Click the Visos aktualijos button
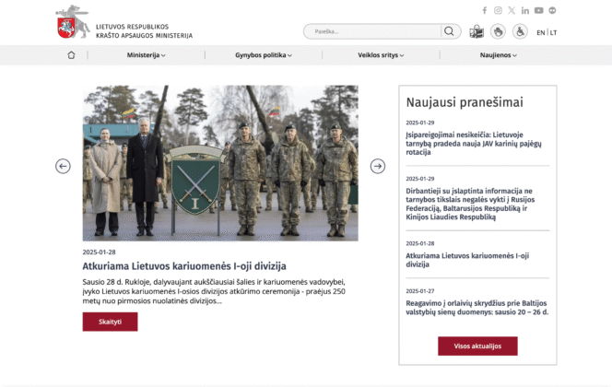The image size is (612, 387). click(477, 346)
